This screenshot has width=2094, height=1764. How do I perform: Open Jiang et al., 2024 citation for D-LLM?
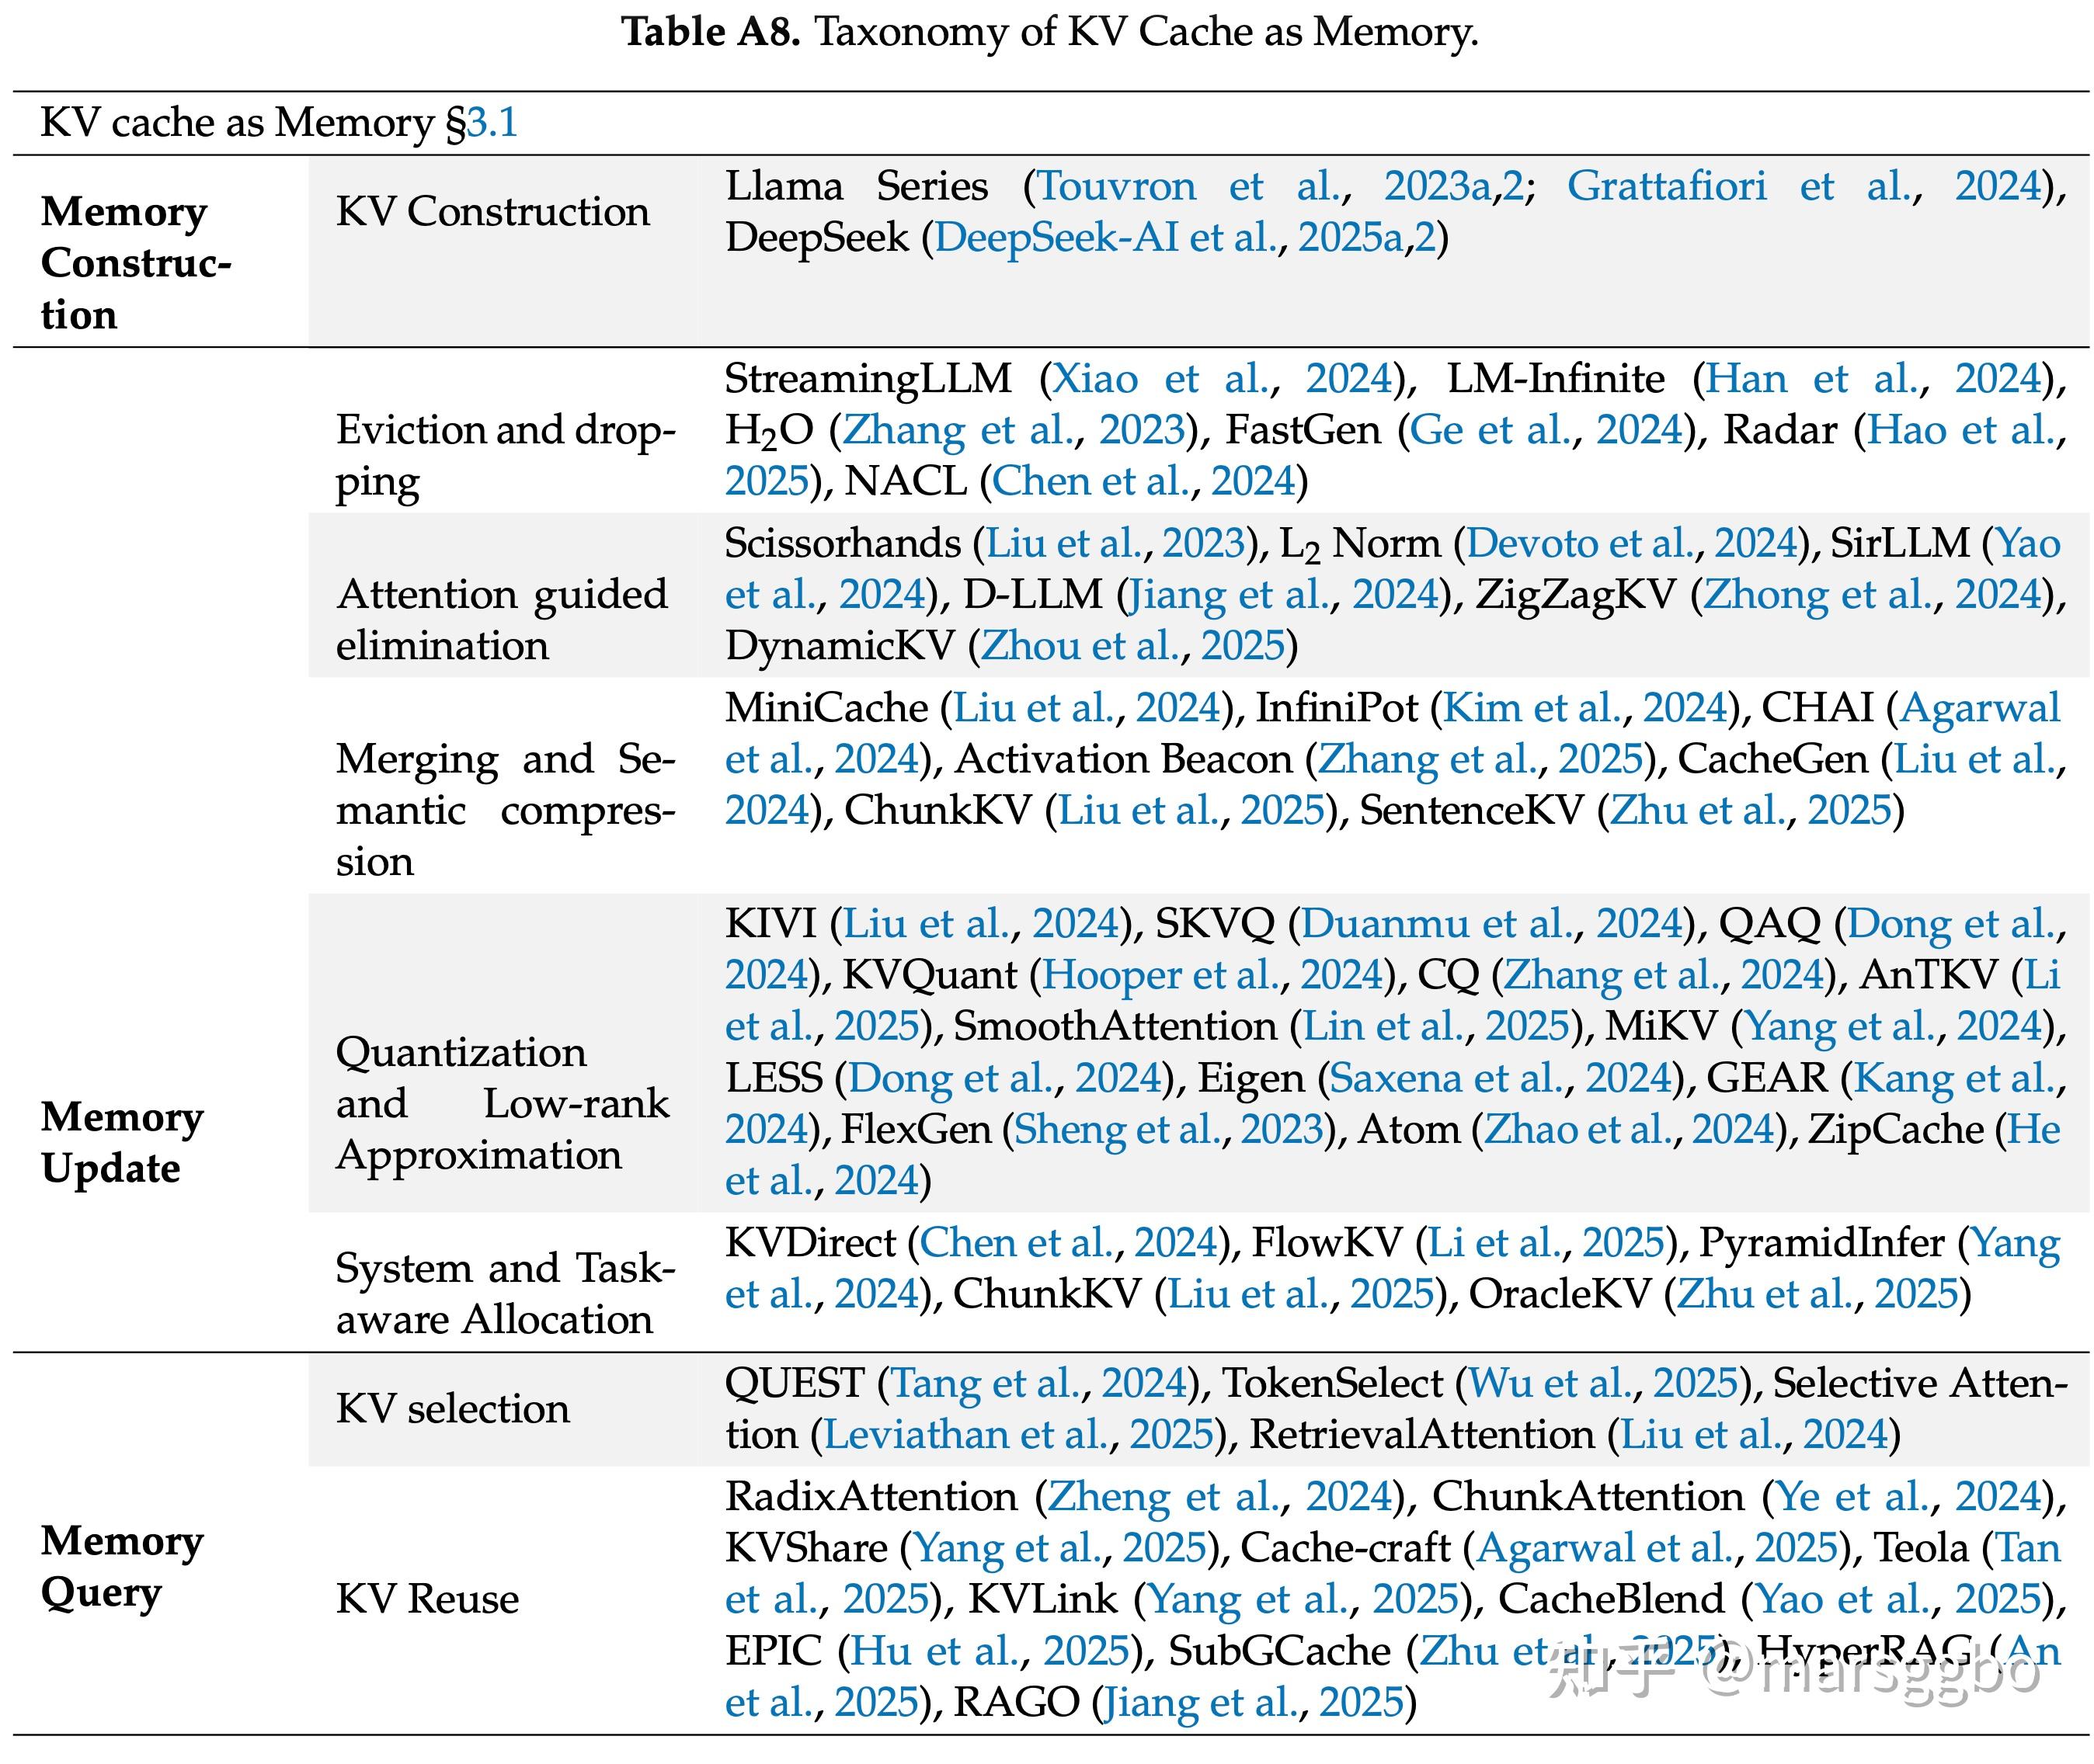point(1285,596)
